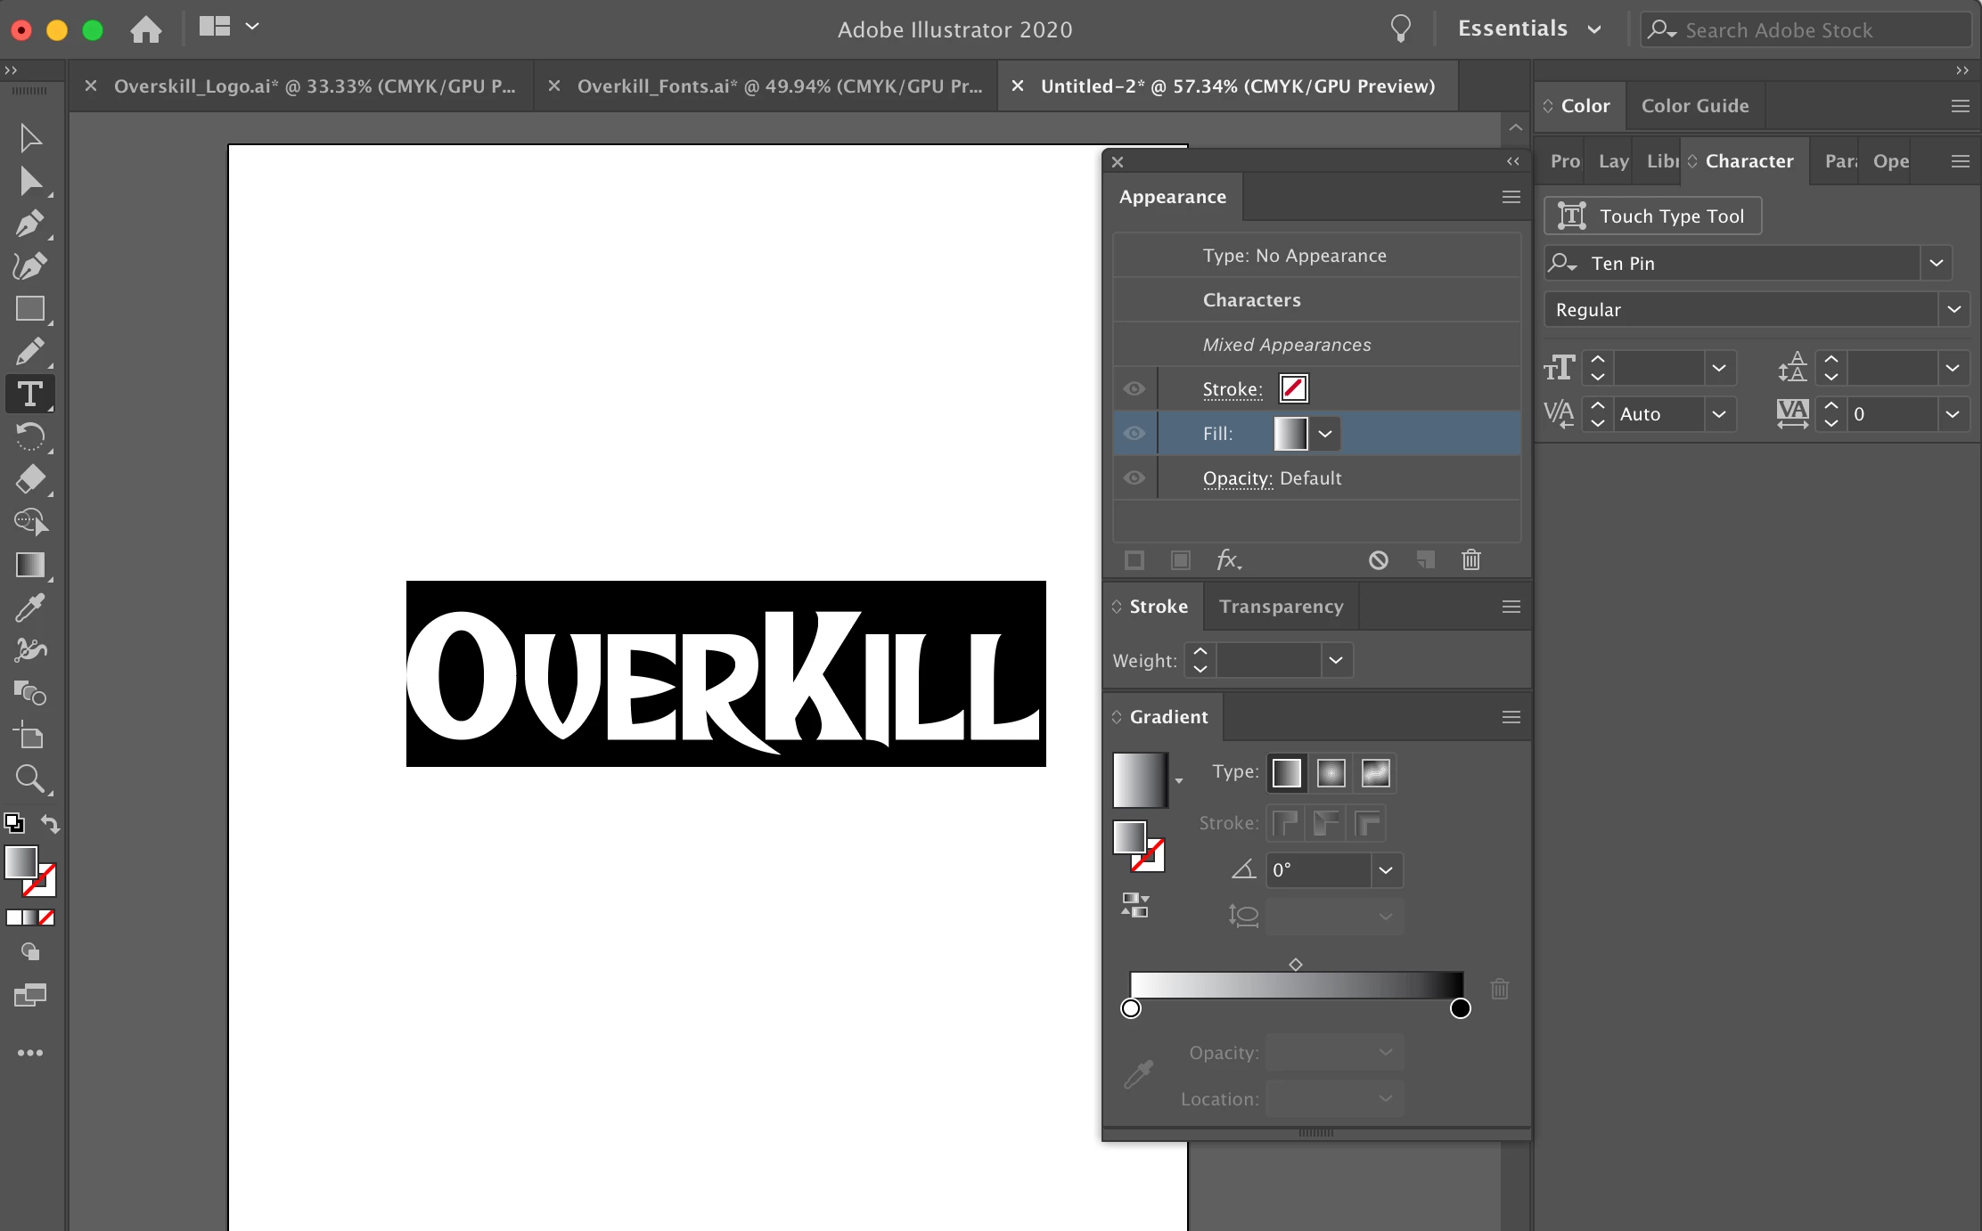This screenshot has width=1982, height=1231.
Task: Expand the Ten Pin font family dropdown
Action: [x=1936, y=264]
